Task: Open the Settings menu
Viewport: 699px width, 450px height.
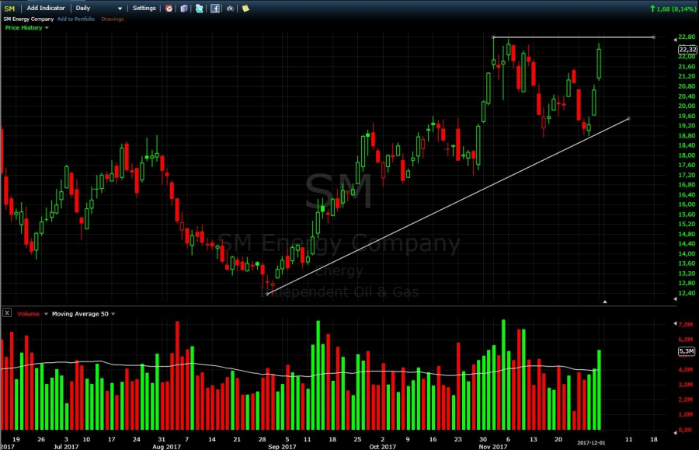Action: (144, 8)
